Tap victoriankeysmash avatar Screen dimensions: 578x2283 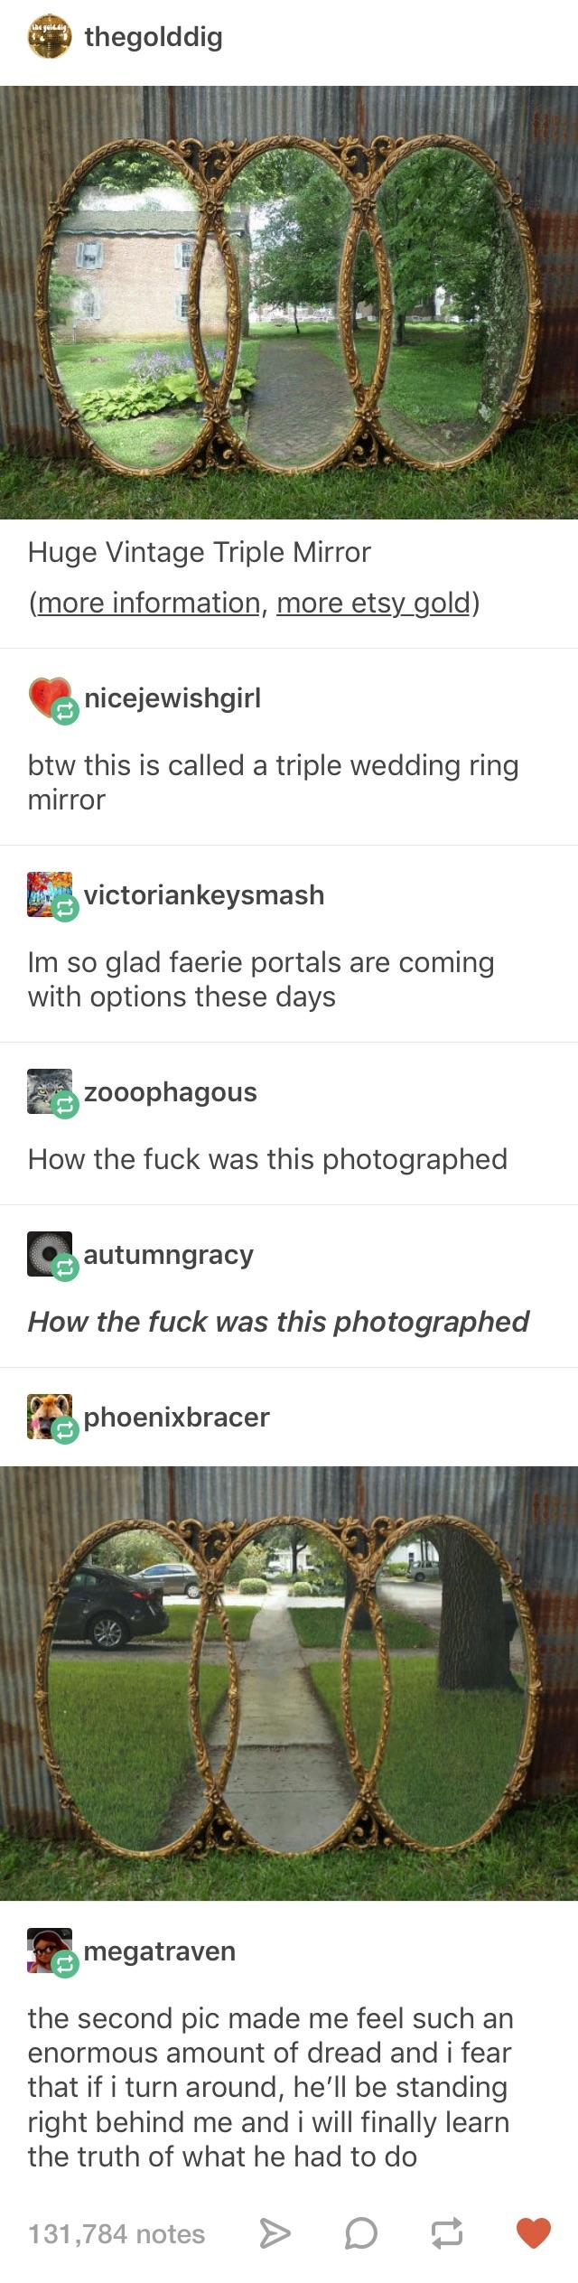pyautogui.click(x=51, y=895)
